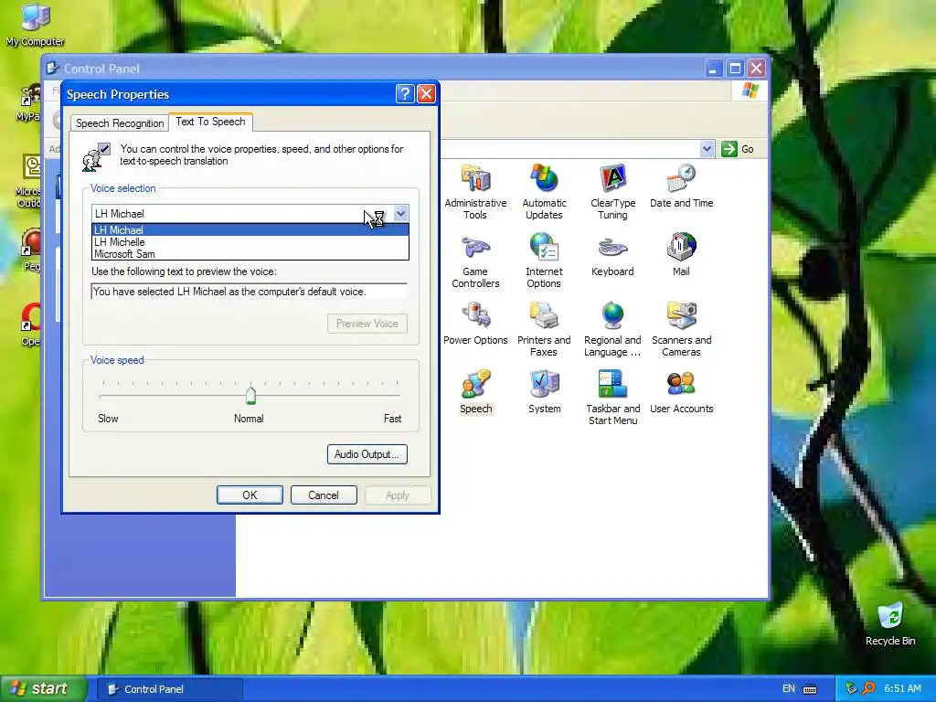Open Printers and Faxes icon
This screenshot has width=936, height=702.
point(544,329)
